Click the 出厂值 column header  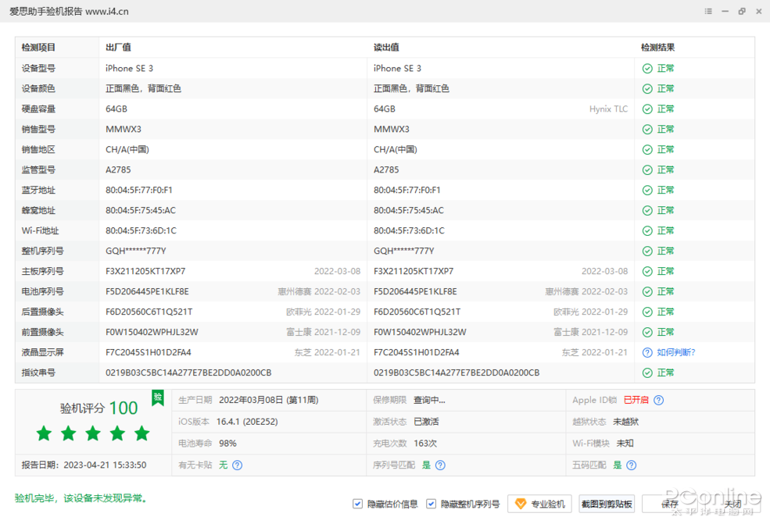tap(118, 48)
